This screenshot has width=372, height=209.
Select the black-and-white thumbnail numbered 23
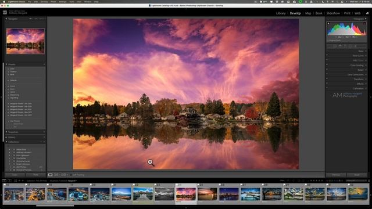[164, 194]
